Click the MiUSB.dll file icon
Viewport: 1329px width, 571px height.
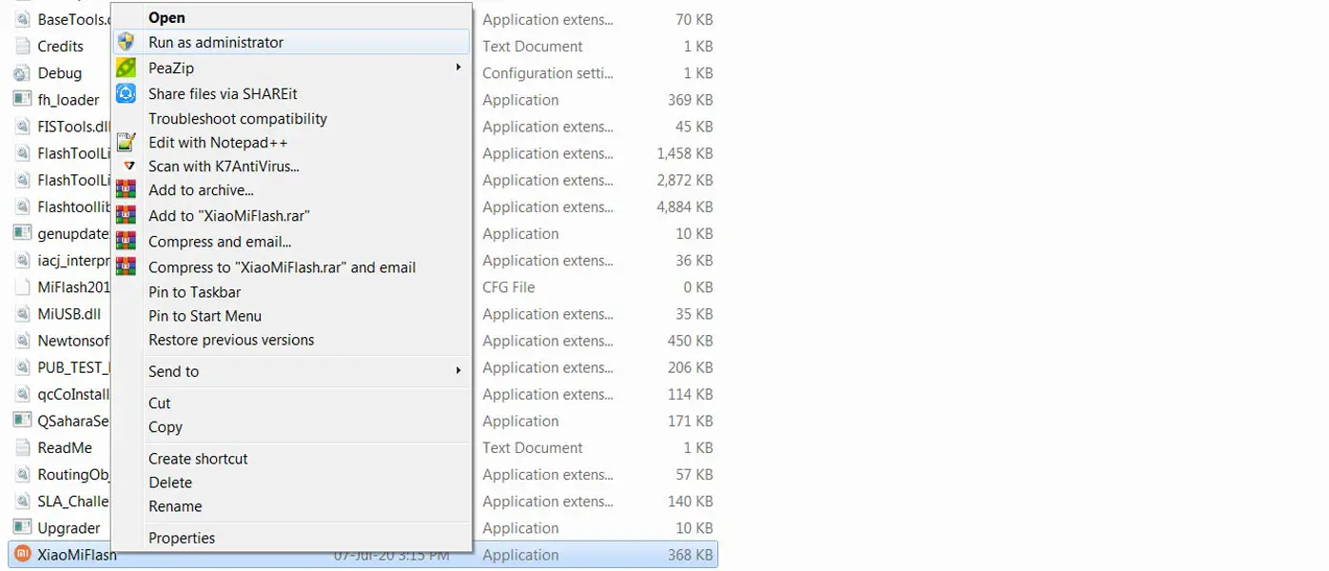pos(22,313)
